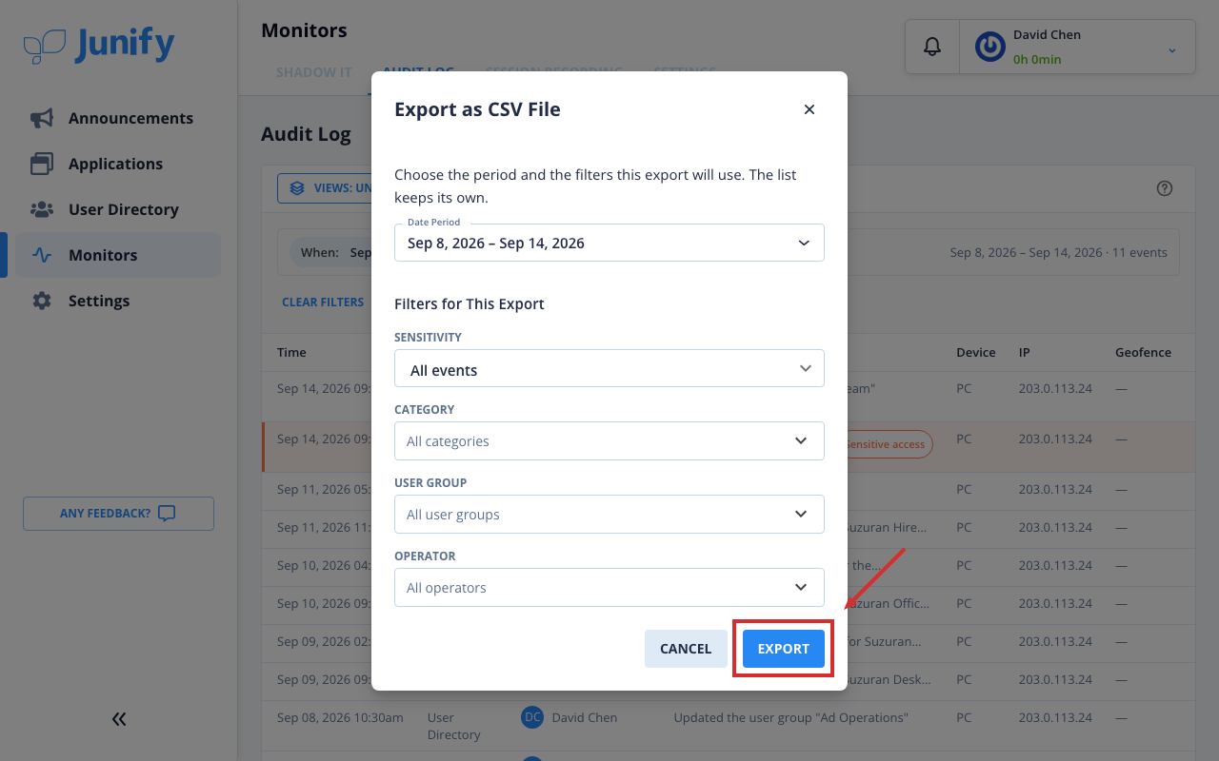
Task: Open Applications in sidebar
Action: 118,164
